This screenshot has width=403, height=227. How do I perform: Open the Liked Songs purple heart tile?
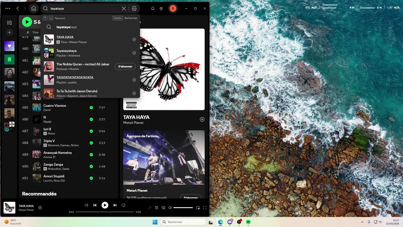9,46
